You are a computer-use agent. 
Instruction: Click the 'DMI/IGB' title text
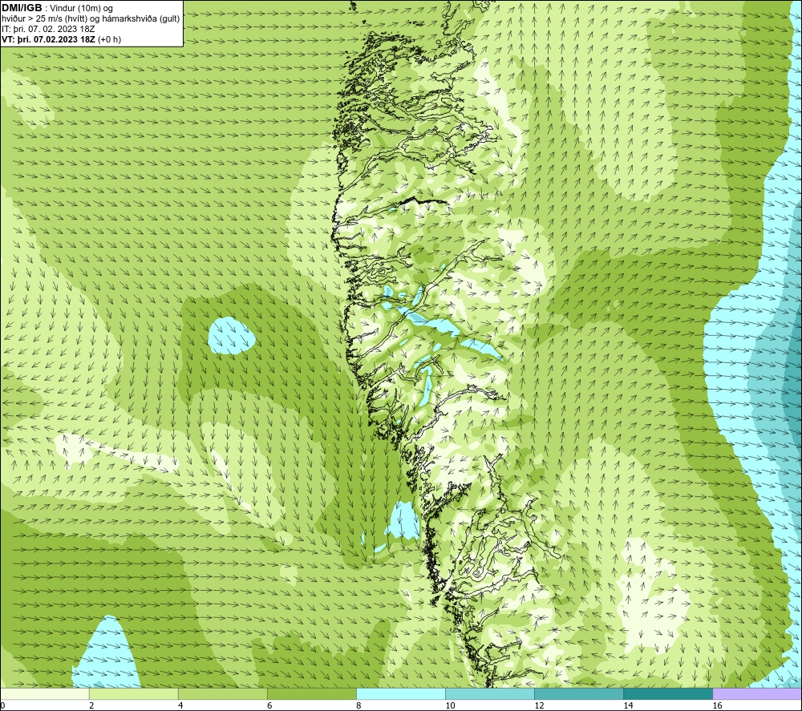(22, 8)
